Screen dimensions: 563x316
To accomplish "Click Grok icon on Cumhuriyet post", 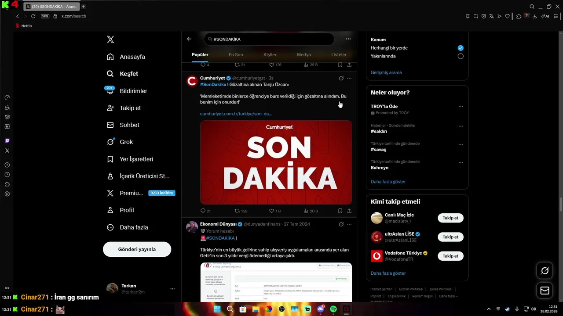I will (341, 78).
